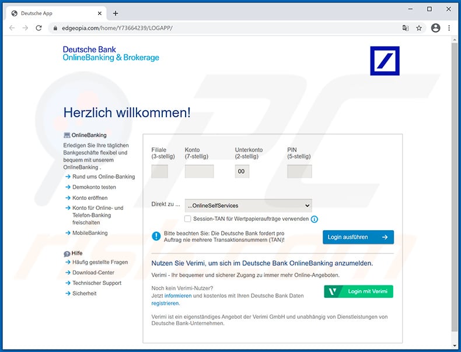Open Konto für Online- und Telefon-Banking freischalten
This screenshot has width=461, height=352.
point(98,215)
